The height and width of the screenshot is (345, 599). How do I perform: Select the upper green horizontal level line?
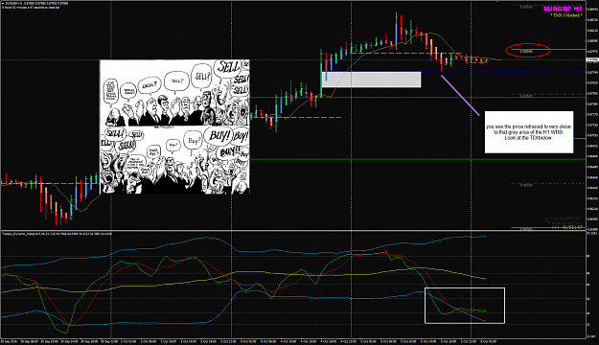[x=418, y=98]
